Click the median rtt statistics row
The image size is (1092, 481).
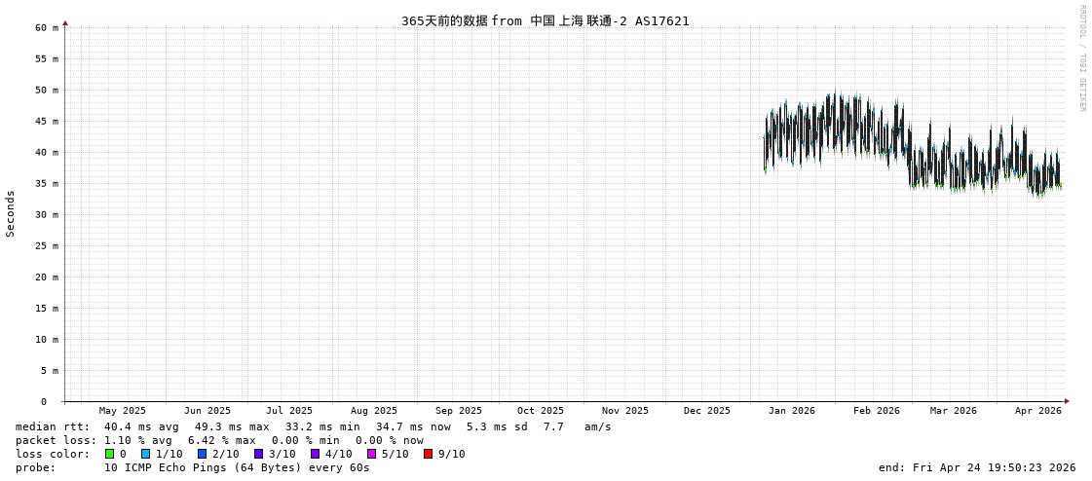(x=313, y=426)
